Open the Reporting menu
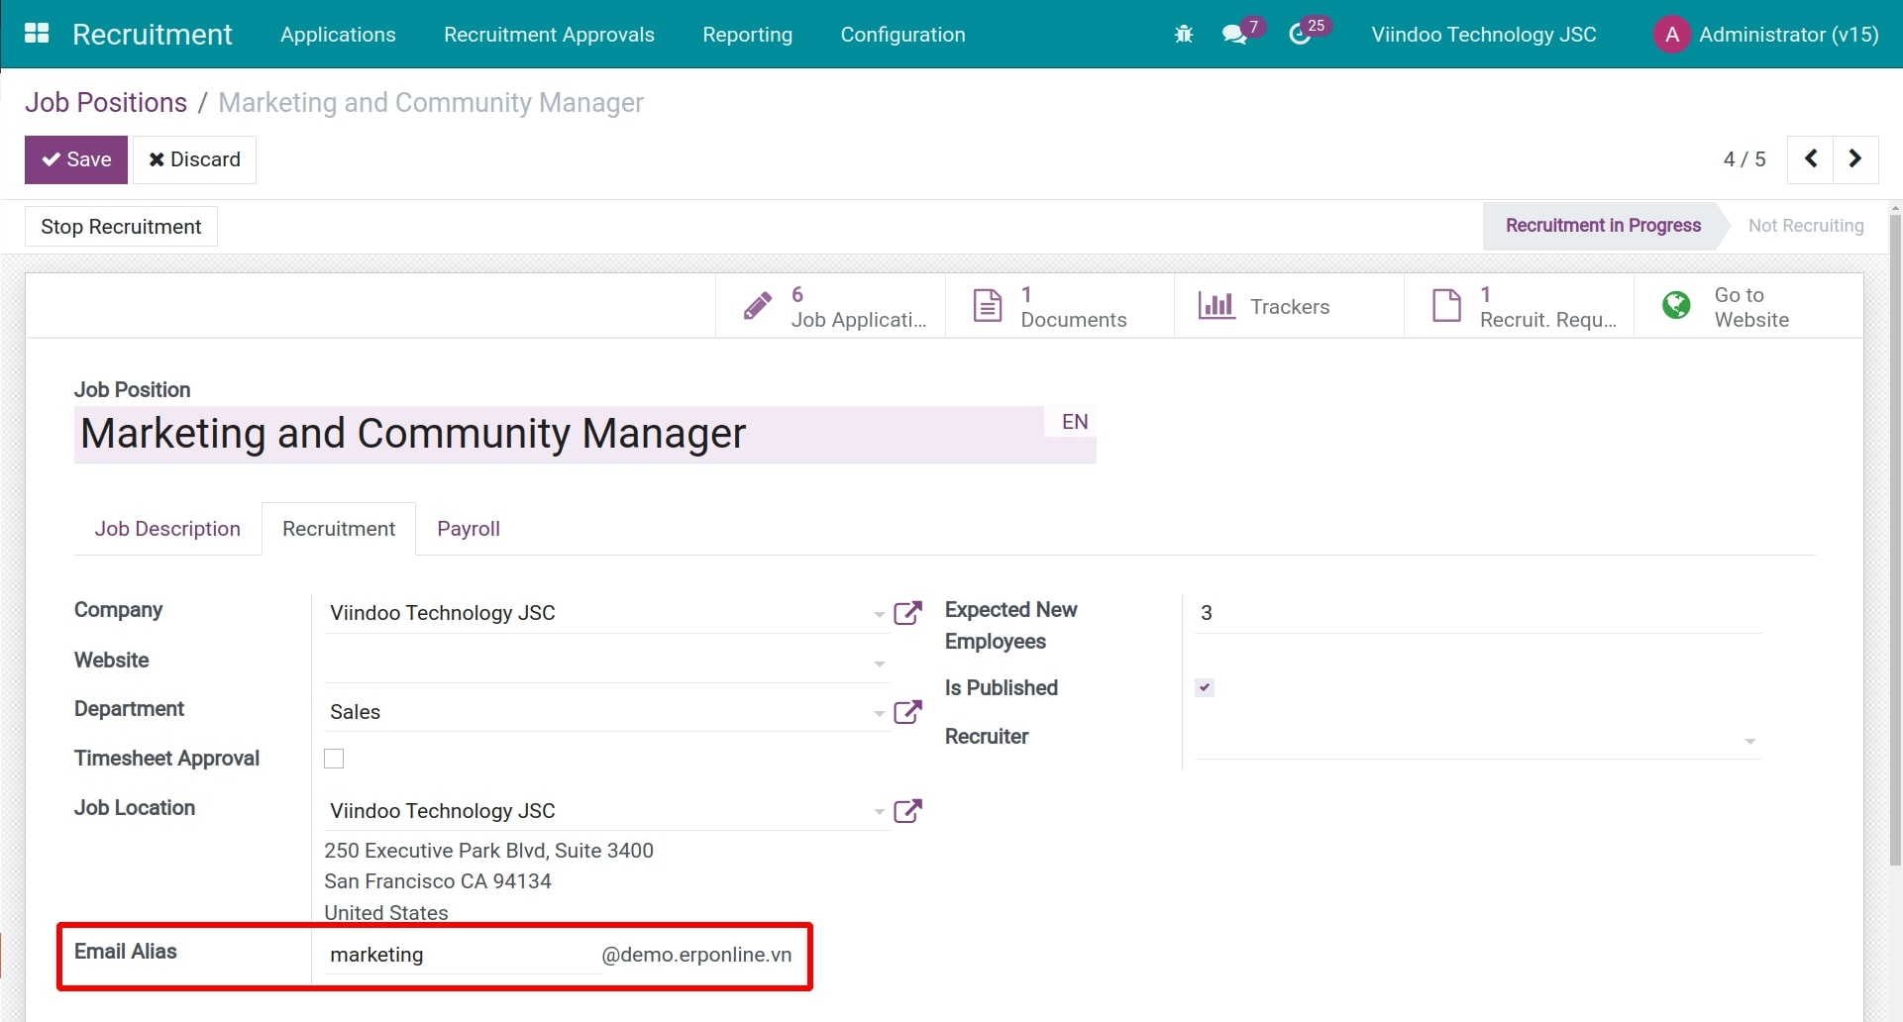This screenshot has height=1022, width=1903. [747, 35]
